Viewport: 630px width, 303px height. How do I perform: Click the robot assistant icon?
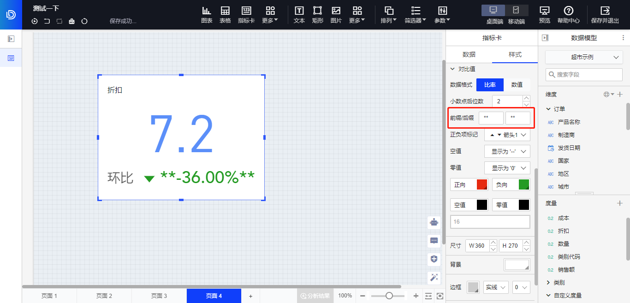tap(434, 222)
